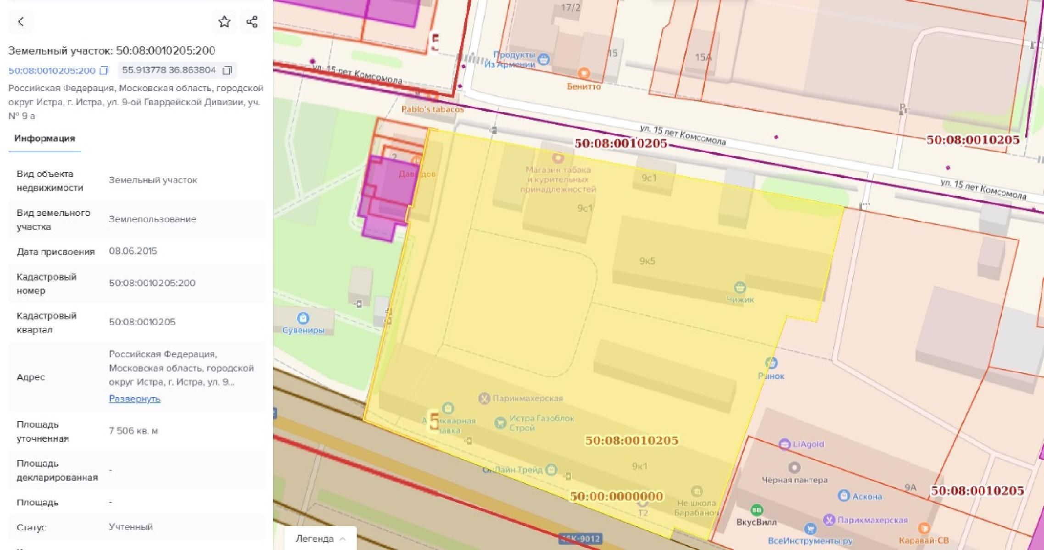Click the Чижик shop marker

(x=740, y=288)
